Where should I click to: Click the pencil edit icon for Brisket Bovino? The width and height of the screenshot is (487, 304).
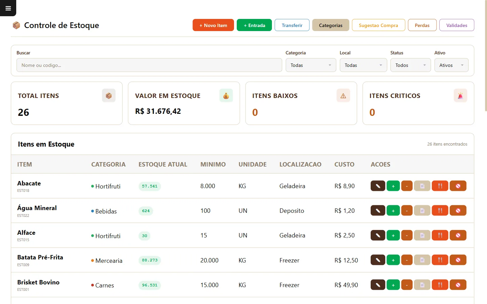pos(378,285)
